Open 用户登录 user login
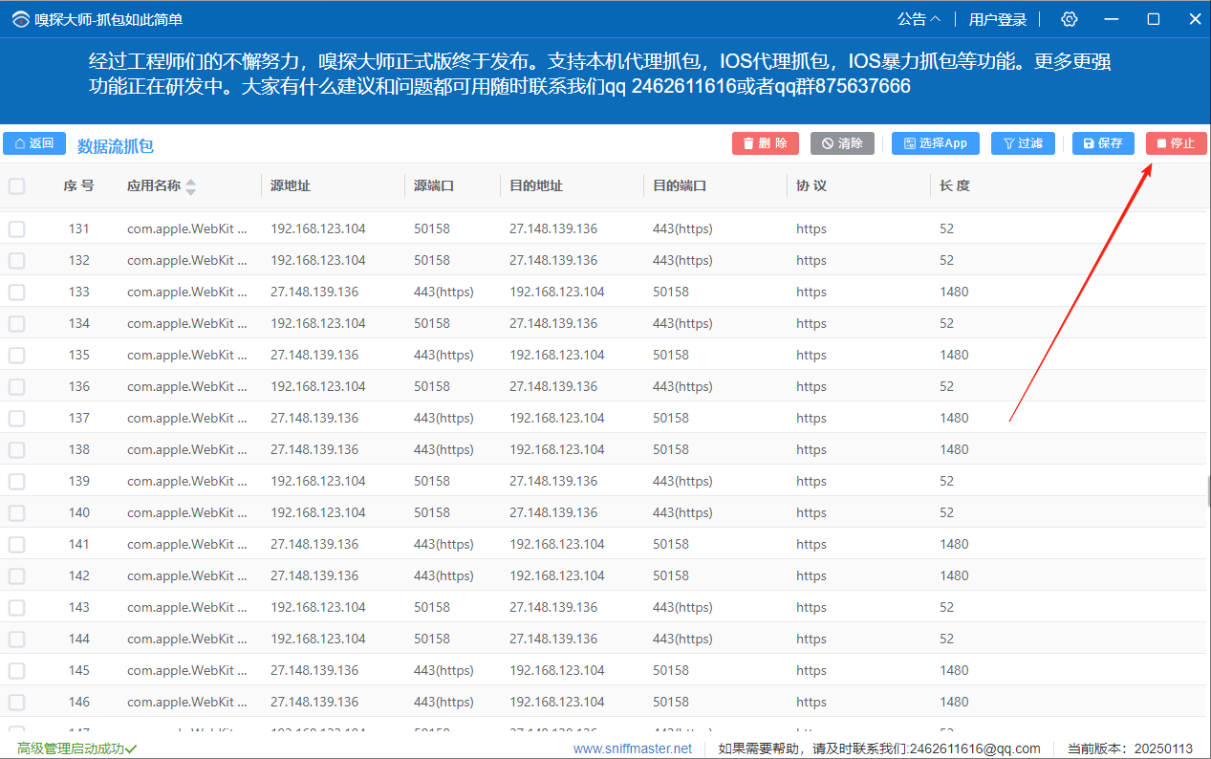Viewport: 1211px width, 759px height. [x=998, y=19]
